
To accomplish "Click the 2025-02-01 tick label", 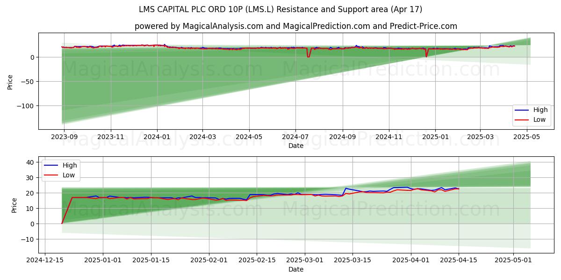I will click(x=209, y=260).
